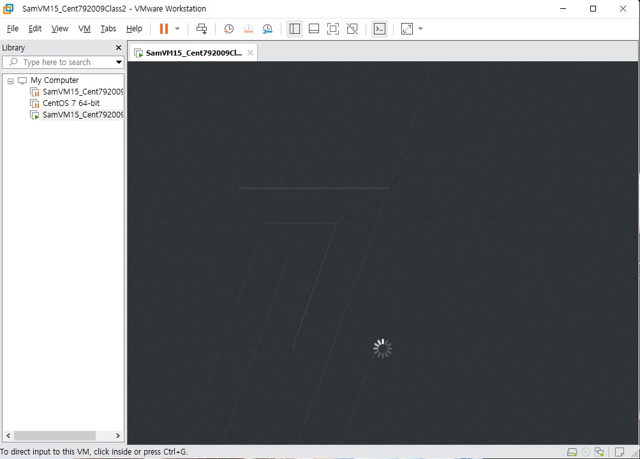Click the VMware Workstation title bar icon

(x=8, y=8)
